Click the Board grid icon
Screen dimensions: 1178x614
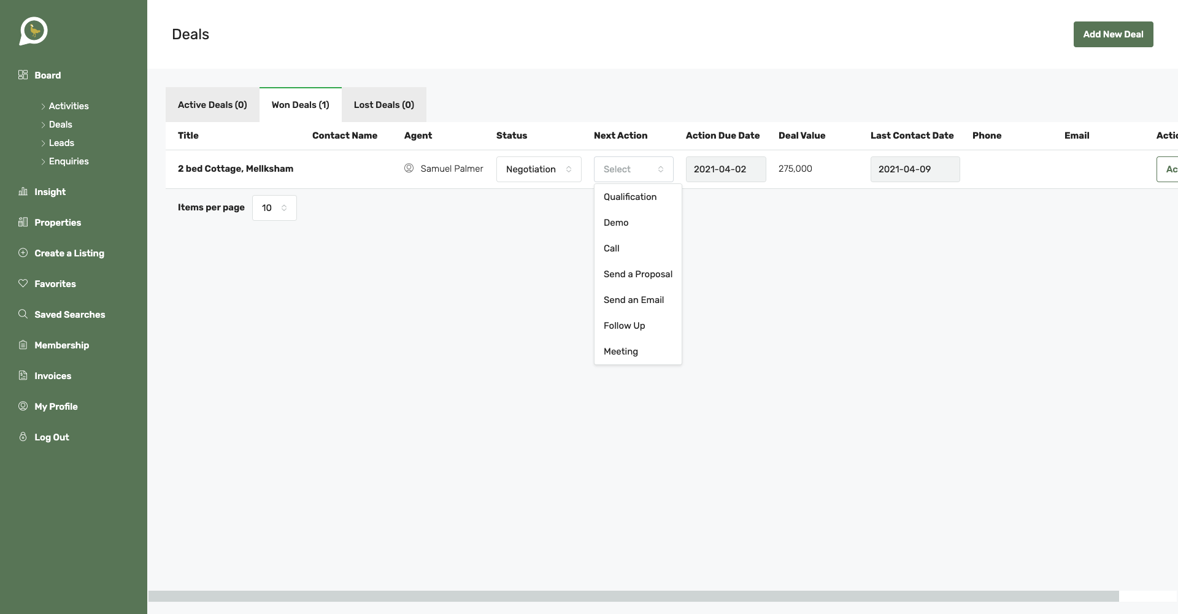pos(23,75)
